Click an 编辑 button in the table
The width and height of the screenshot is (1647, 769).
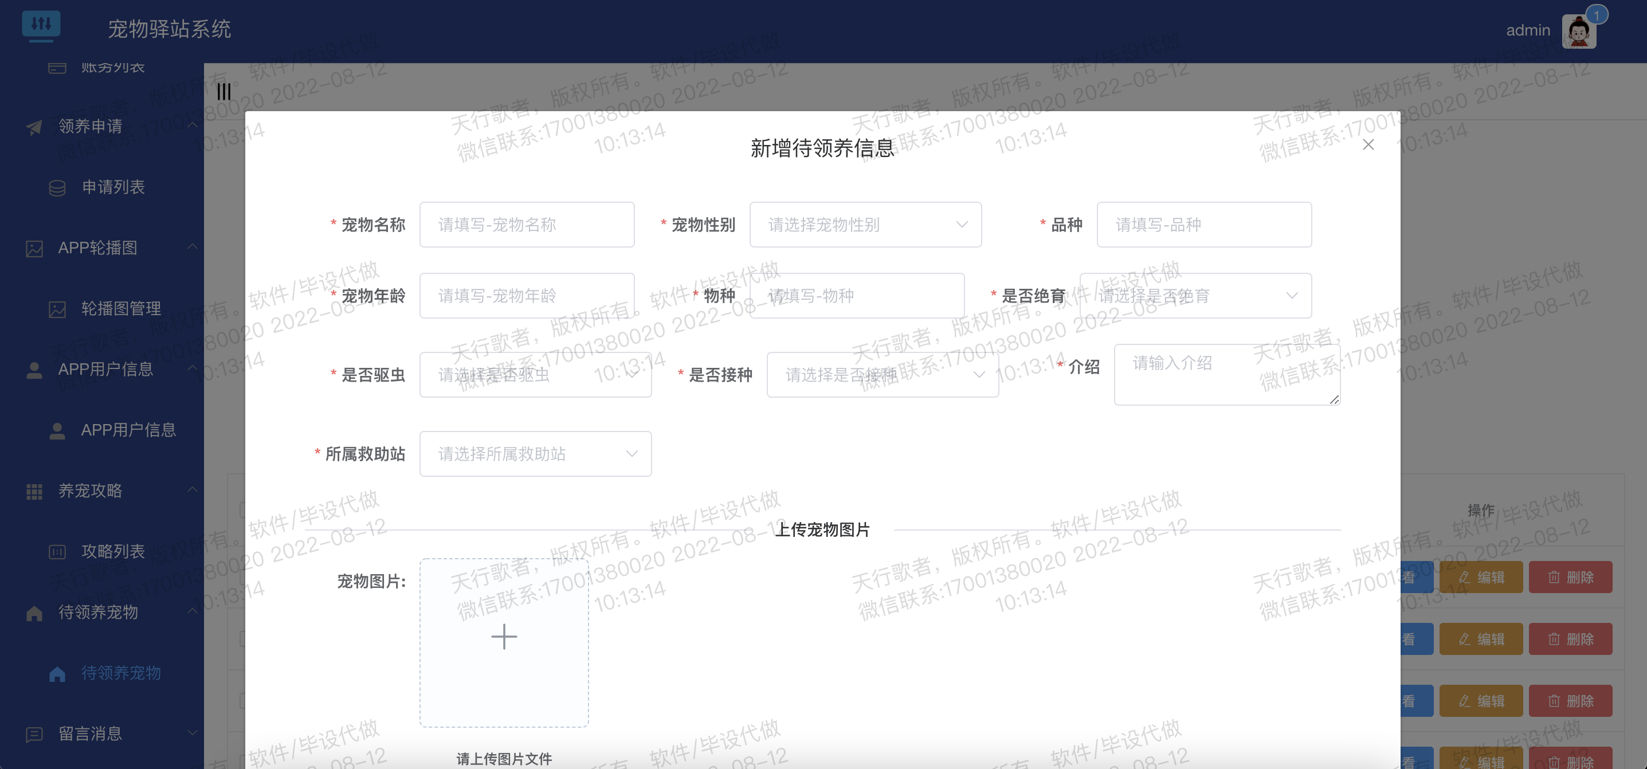pyautogui.click(x=1482, y=576)
